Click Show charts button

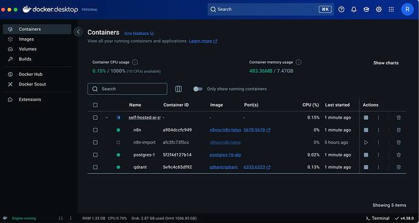click(x=386, y=63)
